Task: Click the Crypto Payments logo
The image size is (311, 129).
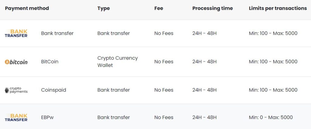Action: pyautogui.click(x=16, y=90)
